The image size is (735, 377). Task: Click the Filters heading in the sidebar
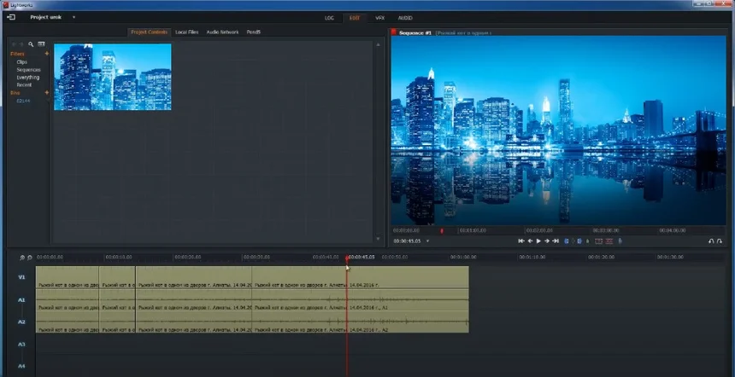point(17,54)
